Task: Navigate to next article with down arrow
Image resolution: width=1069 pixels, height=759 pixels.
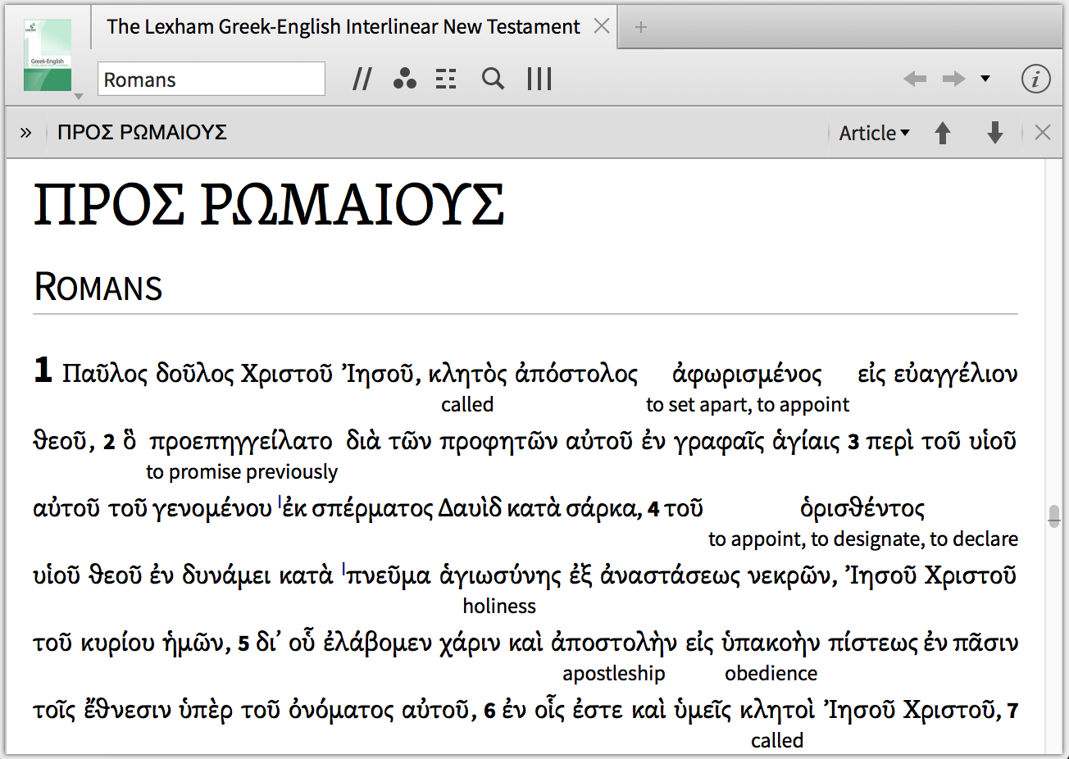Action: click(994, 132)
